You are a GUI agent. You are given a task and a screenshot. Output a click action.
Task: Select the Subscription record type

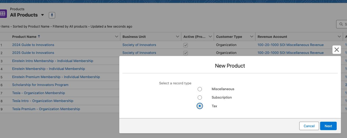(x=200, y=98)
